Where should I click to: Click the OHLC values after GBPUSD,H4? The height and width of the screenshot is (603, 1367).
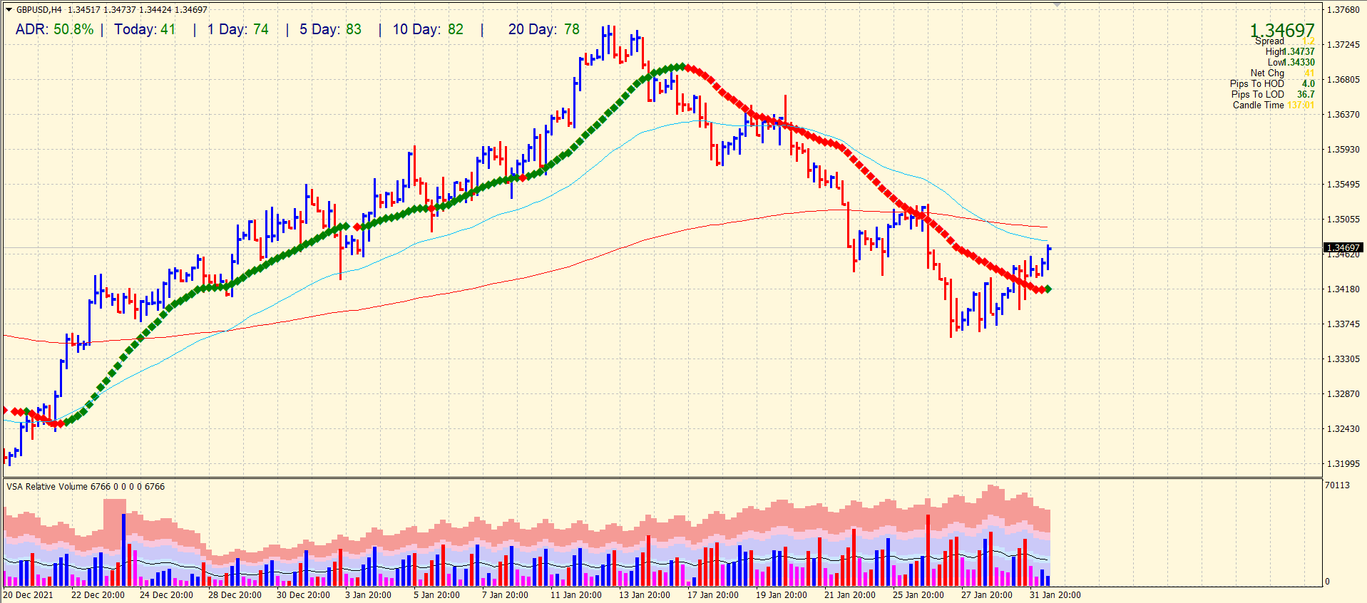(x=138, y=10)
